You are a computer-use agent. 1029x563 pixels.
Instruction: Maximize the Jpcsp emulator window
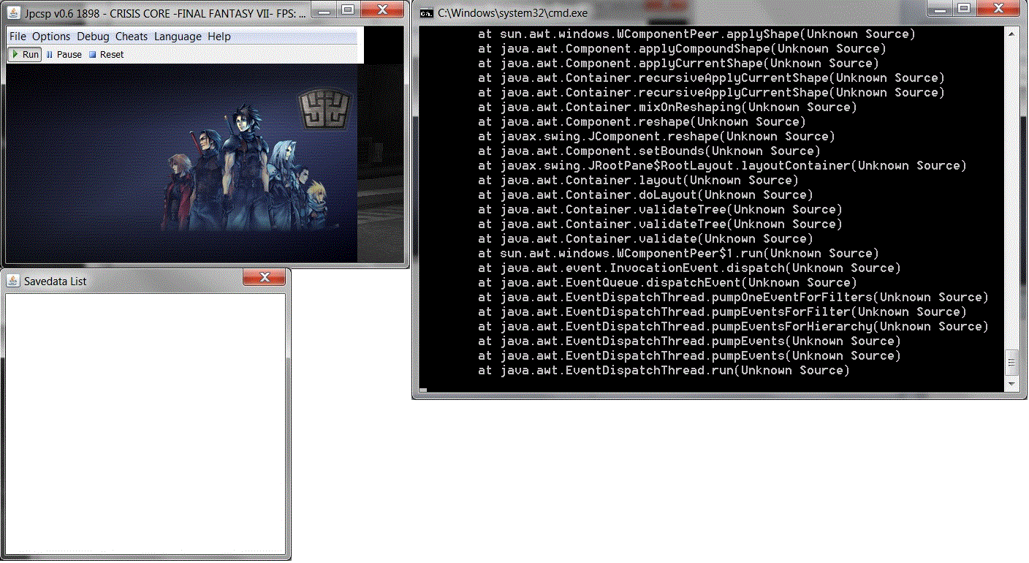pos(348,9)
